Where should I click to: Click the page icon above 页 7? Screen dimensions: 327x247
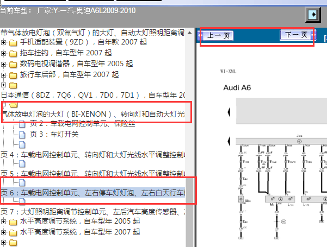[x=22, y=201]
